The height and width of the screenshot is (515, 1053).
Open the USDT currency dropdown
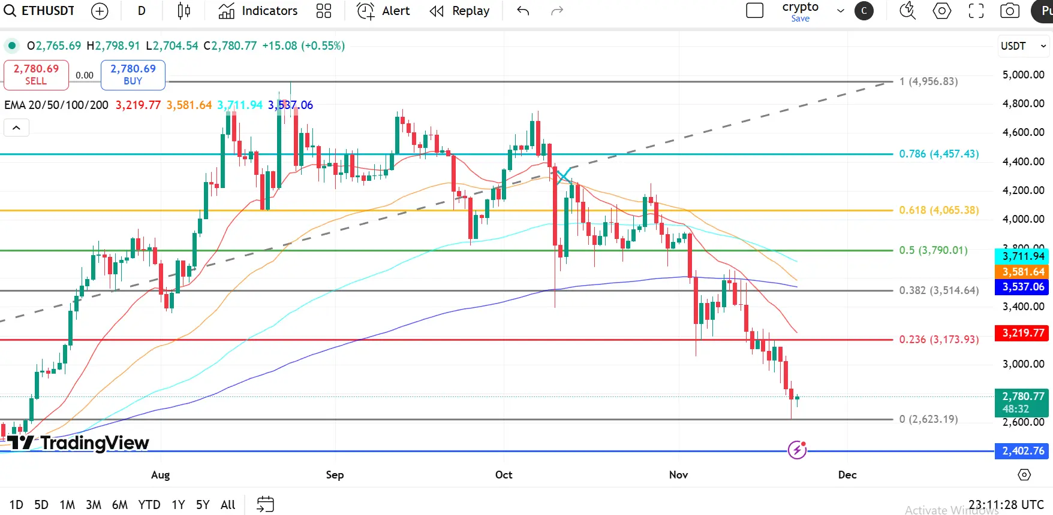1024,46
